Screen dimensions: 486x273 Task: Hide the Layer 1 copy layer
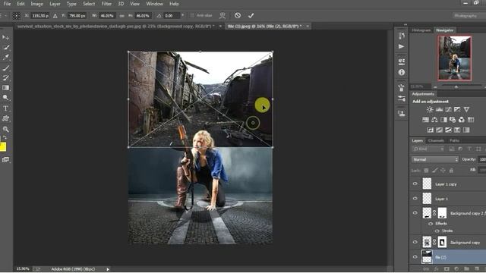coord(415,184)
